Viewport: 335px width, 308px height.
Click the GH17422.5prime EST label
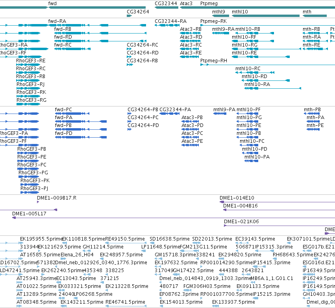click(x=193, y=271)
